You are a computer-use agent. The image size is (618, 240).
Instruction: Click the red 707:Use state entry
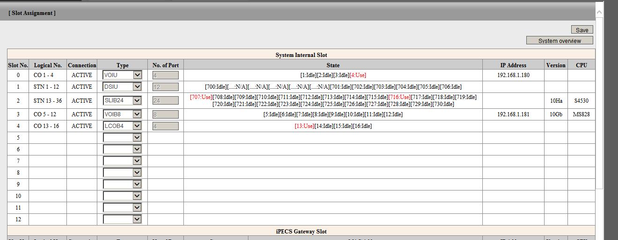coord(201,97)
